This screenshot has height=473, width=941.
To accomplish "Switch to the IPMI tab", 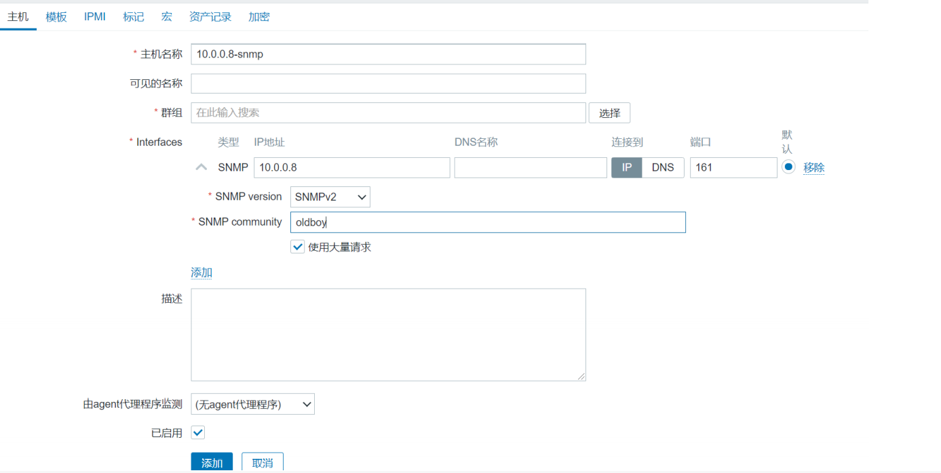I will click(x=95, y=17).
